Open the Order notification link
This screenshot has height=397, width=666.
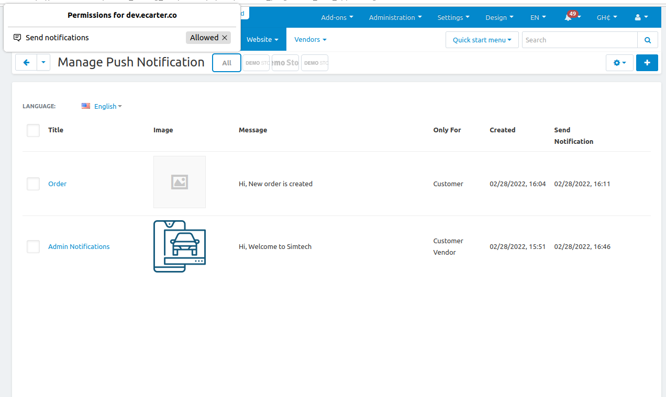tap(58, 184)
